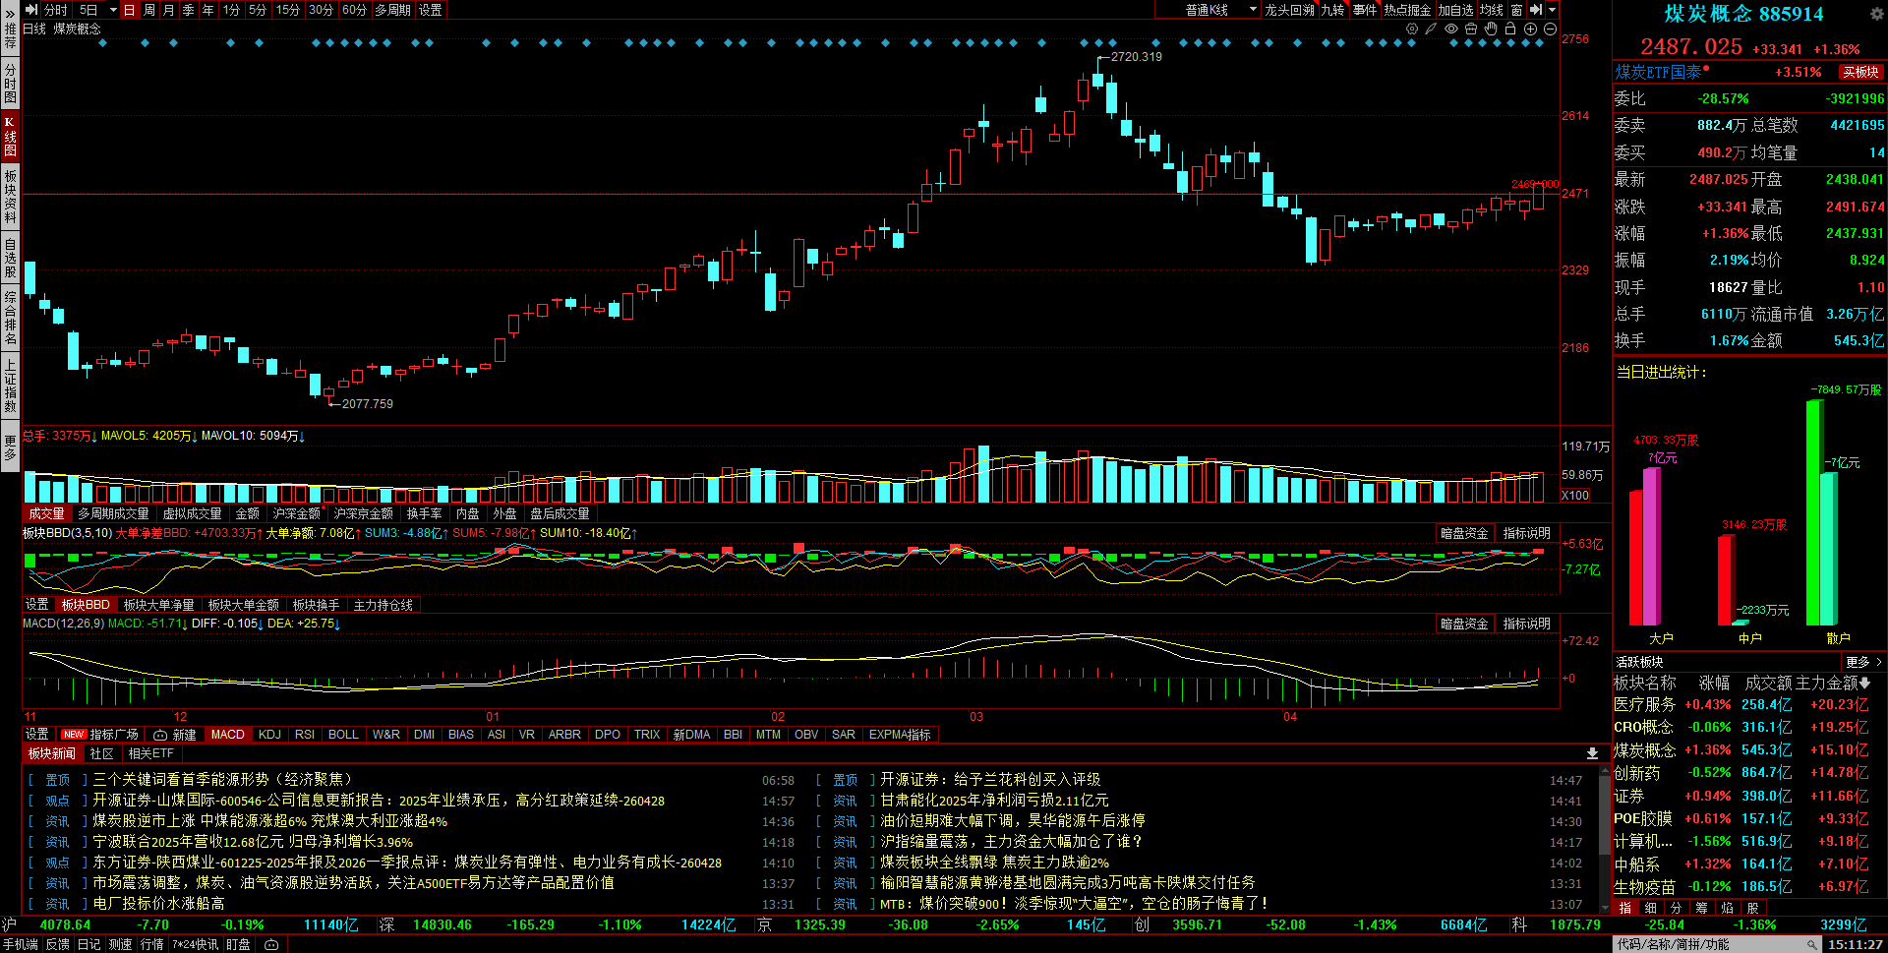
Task: Zoom in chart with plus icon
Action: click(1530, 29)
